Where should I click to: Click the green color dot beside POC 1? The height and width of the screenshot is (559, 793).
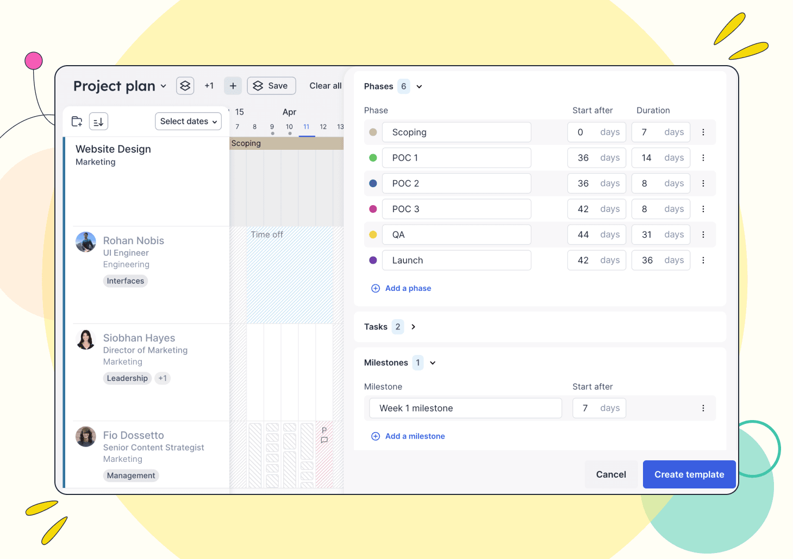click(x=373, y=157)
